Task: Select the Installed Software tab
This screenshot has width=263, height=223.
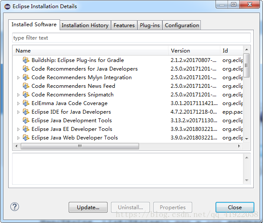Action: (34, 25)
